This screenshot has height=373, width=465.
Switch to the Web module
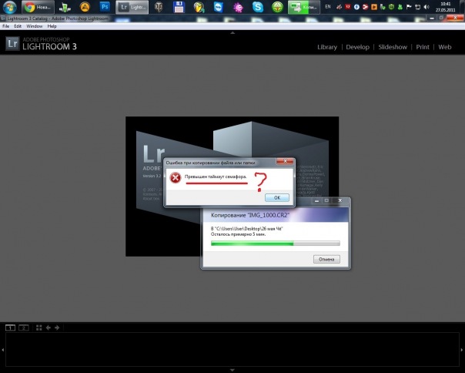tap(445, 47)
